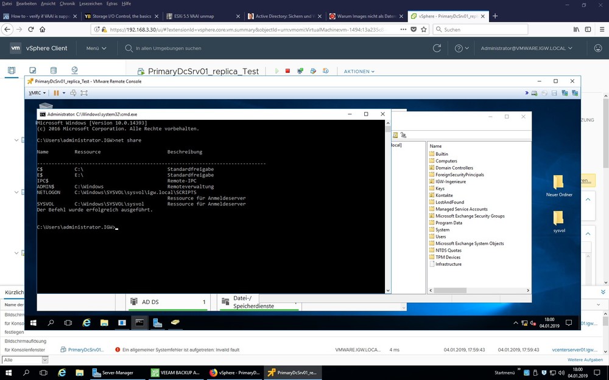Screen dimensions: 609x380
Task: Open the VMRC dropdown menu
Action: pyautogui.click(x=37, y=93)
